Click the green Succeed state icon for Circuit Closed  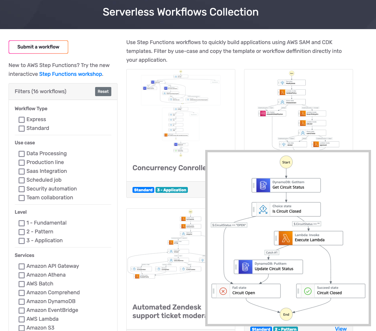pos(308,291)
